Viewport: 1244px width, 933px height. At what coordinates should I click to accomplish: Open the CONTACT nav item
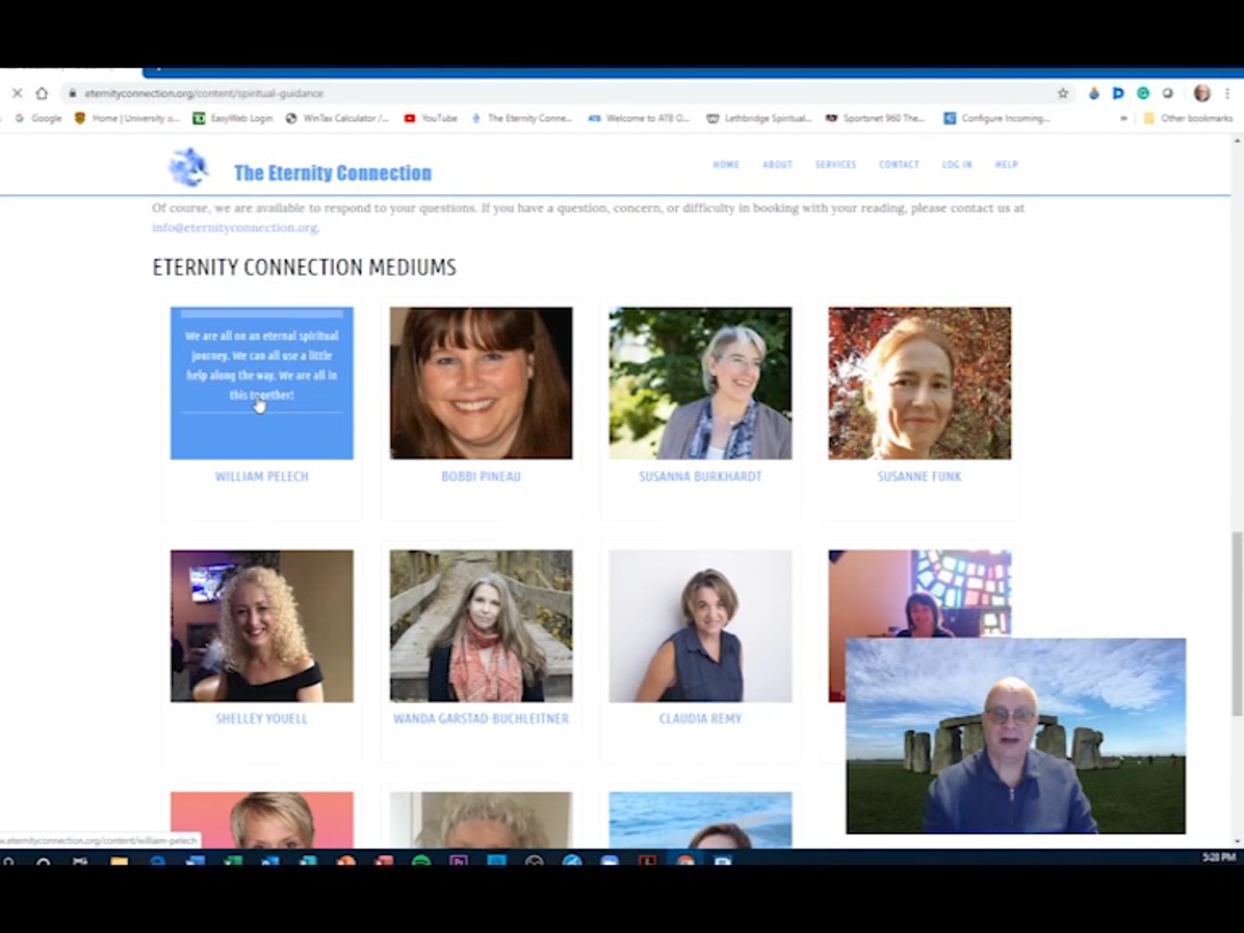coord(899,165)
